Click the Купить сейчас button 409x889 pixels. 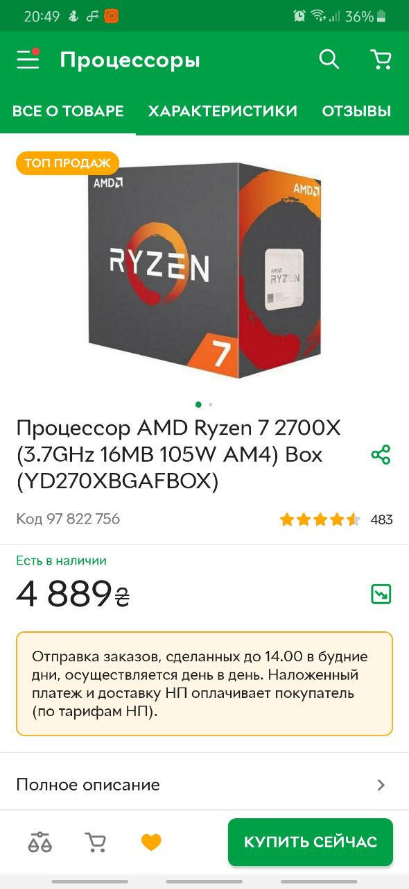pyautogui.click(x=311, y=842)
